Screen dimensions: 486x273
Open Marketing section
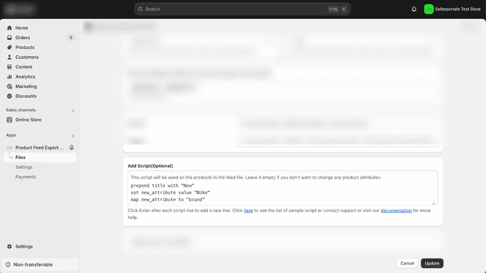pyautogui.click(x=26, y=86)
